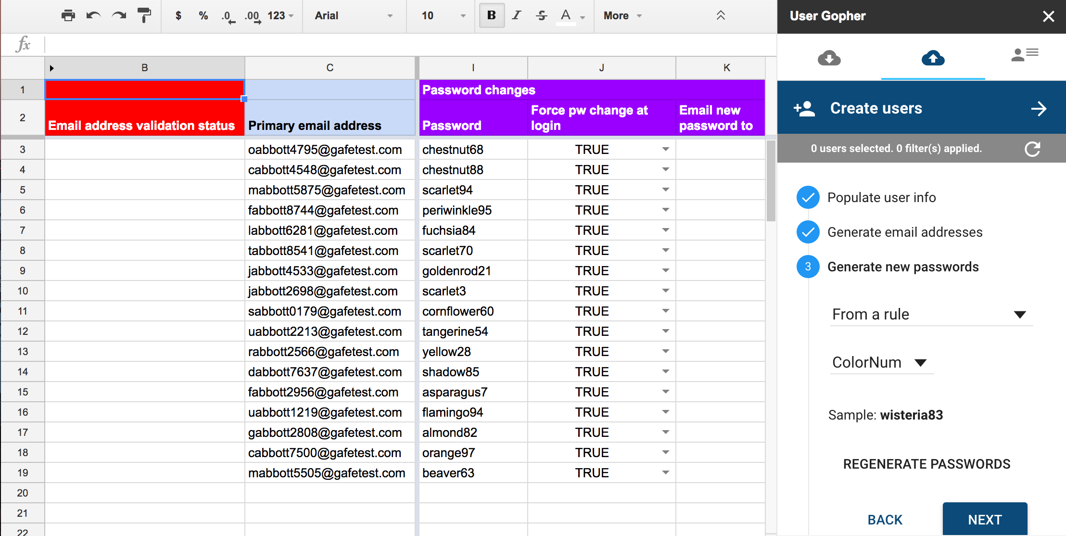Apply strikethrough formatting

pos(542,15)
